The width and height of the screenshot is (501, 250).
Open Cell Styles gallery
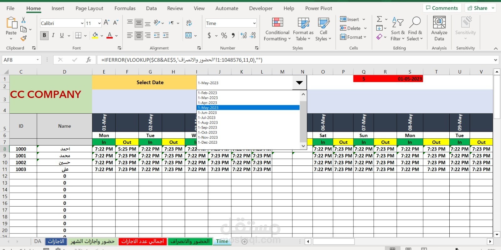tap(323, 29)
